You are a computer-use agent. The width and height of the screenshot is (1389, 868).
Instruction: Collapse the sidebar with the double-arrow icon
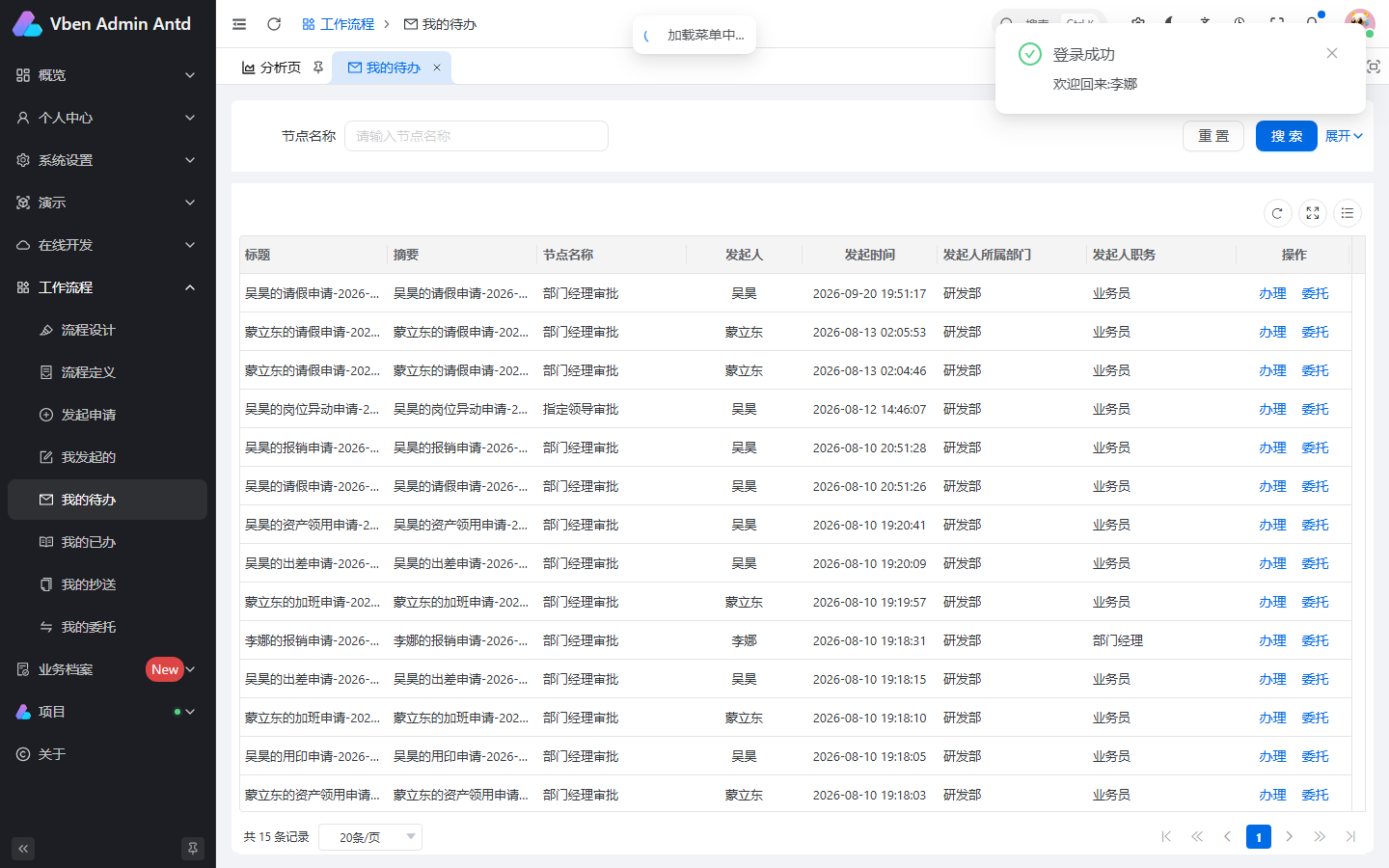tap(23, 849)
